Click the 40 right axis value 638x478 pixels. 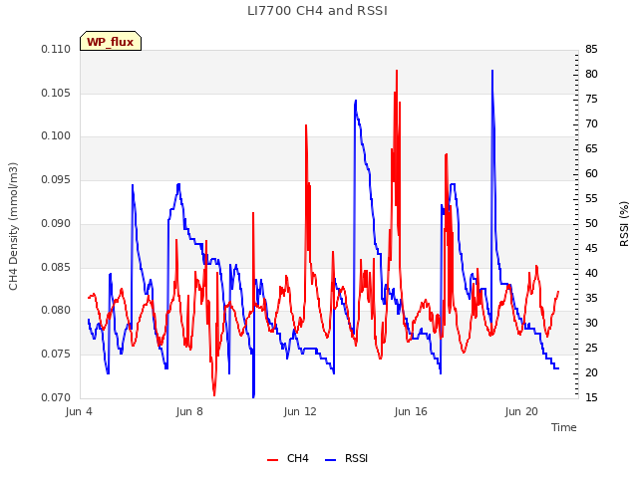pos(591,273)
